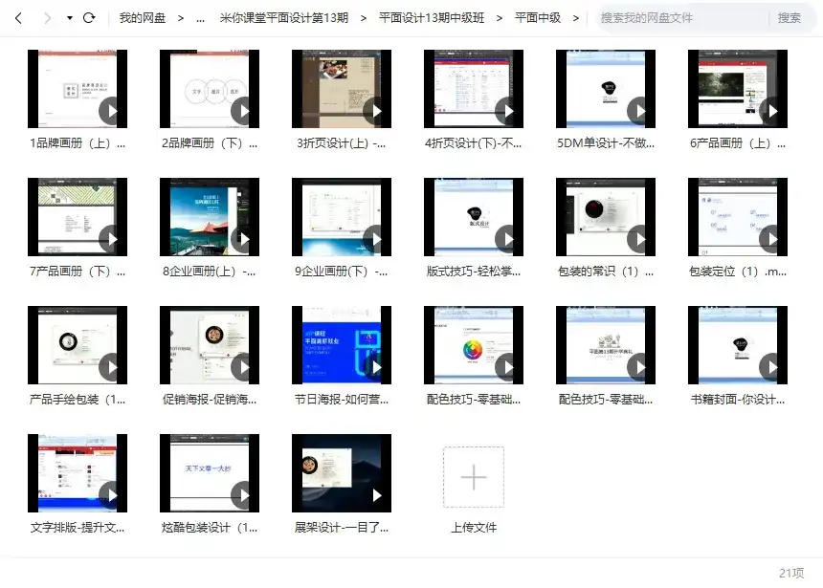
Task: Click the 上传文件 upload button
Action: click(x=473, y=474)
